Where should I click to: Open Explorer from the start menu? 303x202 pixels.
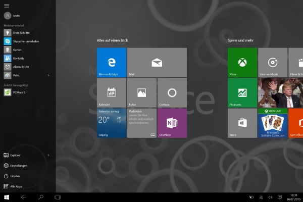click(x=12, y=155)
